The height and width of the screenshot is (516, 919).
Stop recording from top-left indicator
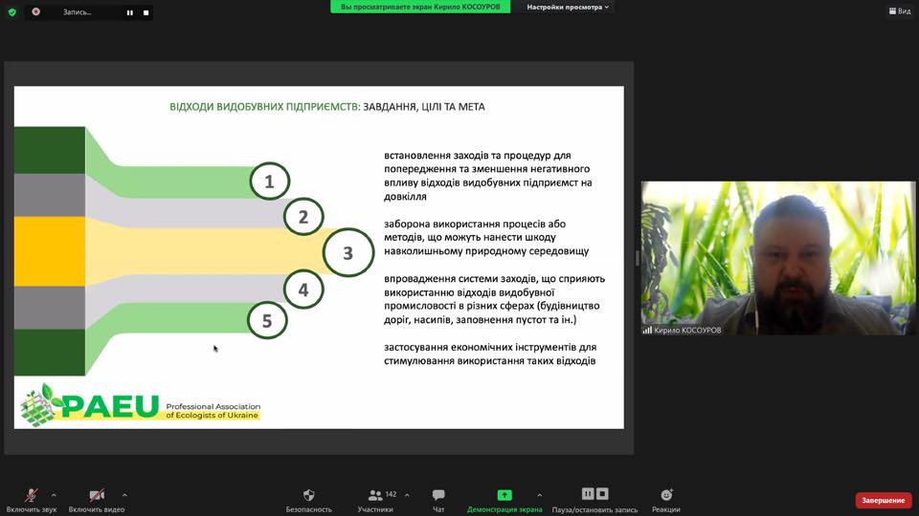point(146,12)
